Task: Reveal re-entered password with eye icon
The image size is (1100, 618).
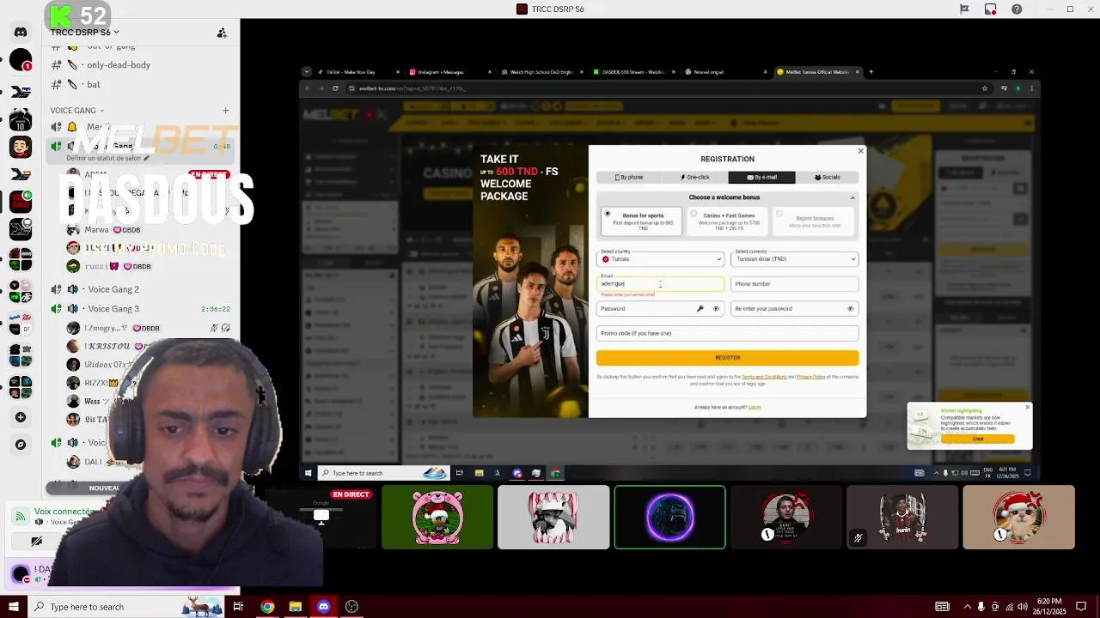Action: [851, 309]
